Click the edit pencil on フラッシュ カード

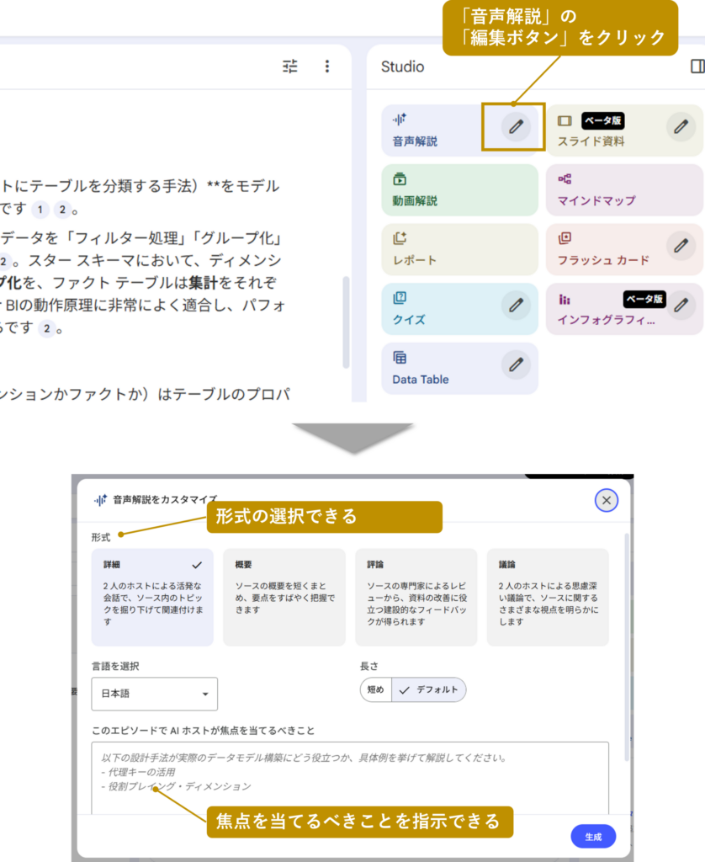coord(681,245)
